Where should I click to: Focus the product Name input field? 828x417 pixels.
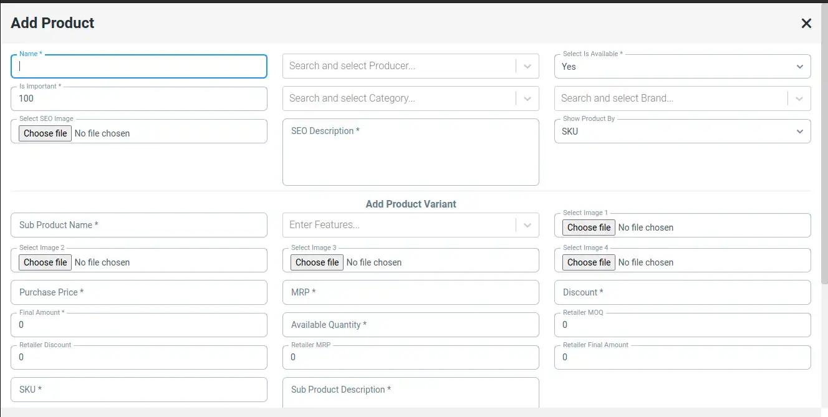[139, 66]
